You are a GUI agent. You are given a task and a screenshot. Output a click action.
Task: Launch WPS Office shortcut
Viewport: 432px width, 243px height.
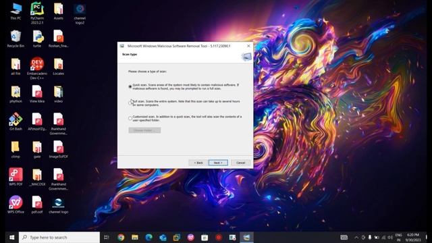[x=16, y=205]
